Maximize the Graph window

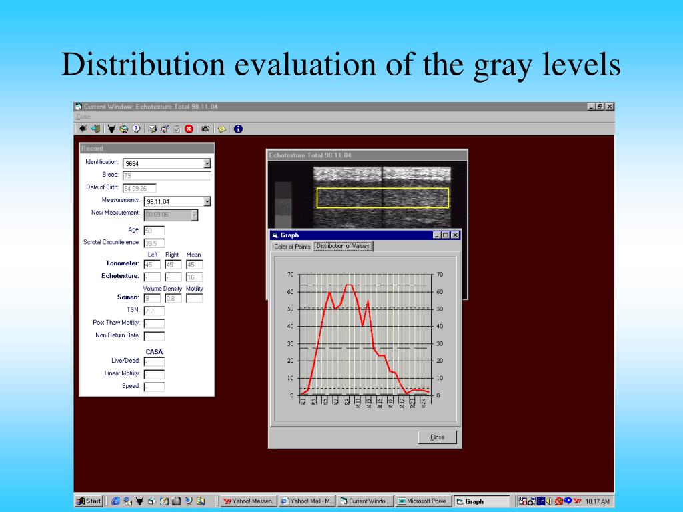pos(445,235)
